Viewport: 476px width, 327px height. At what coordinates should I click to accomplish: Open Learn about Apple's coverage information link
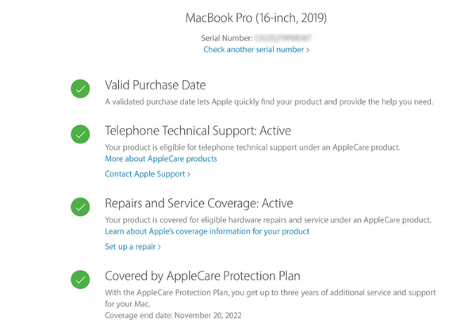tap(207, 231)
